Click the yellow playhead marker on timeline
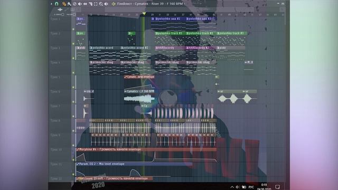This screenshot has width=338, height=190. pyautogui.click(x=144, y=14)
